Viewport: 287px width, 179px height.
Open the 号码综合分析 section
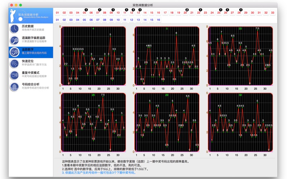tap(31, 87)
